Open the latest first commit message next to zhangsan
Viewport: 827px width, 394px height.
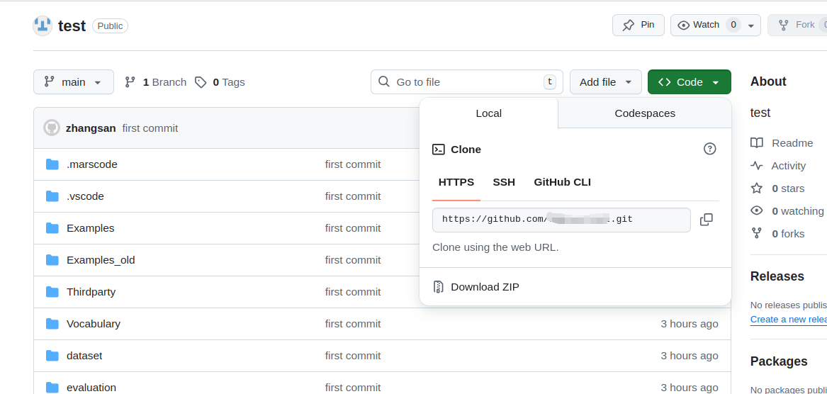(x=150, y=128)
